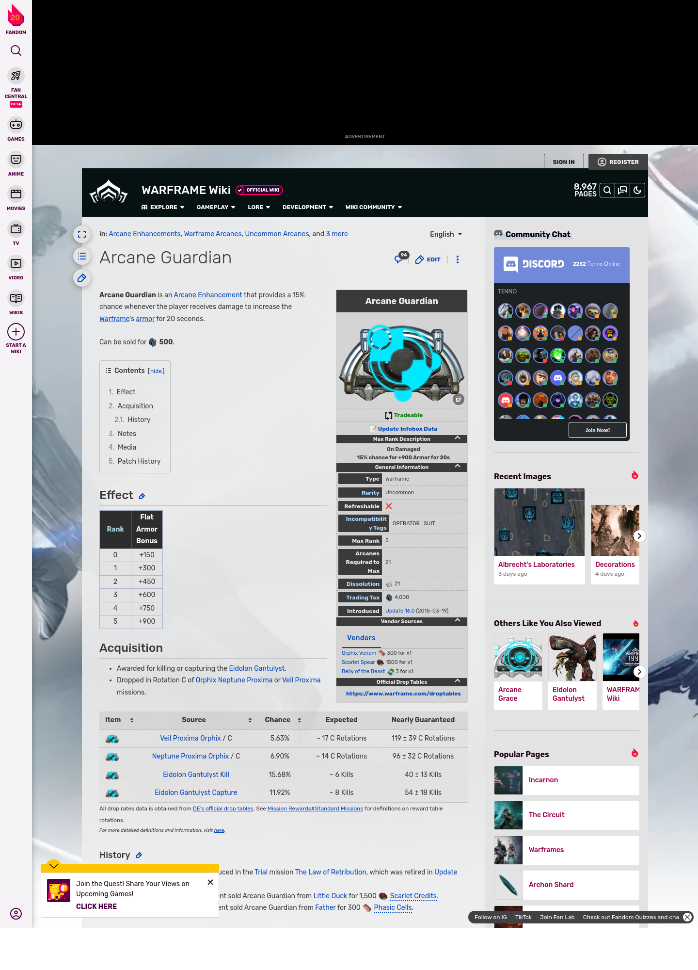Open the 94 comments bubble
The height and width of the screenshot is (970, 698).
point(401,258)
